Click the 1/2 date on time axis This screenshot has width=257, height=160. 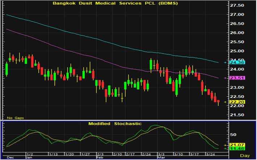(x=30, y=154)
